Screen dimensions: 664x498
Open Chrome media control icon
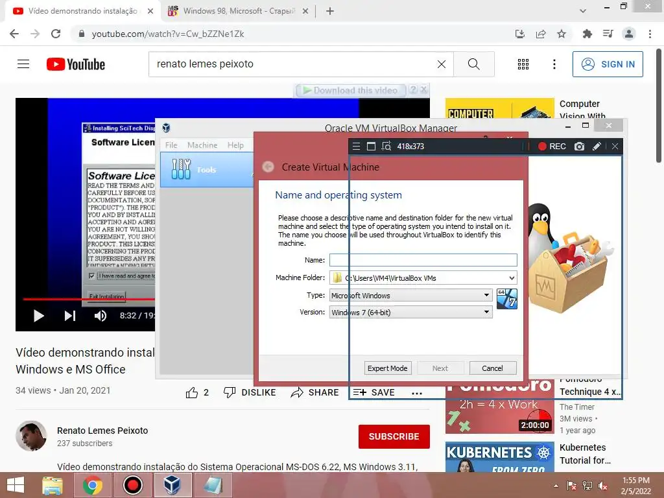(x=608, y=34)
